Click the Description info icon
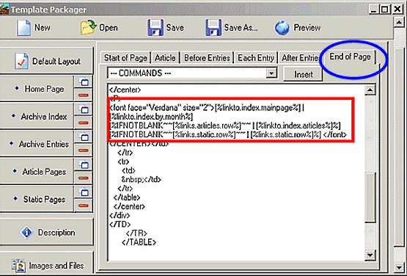 26,232
